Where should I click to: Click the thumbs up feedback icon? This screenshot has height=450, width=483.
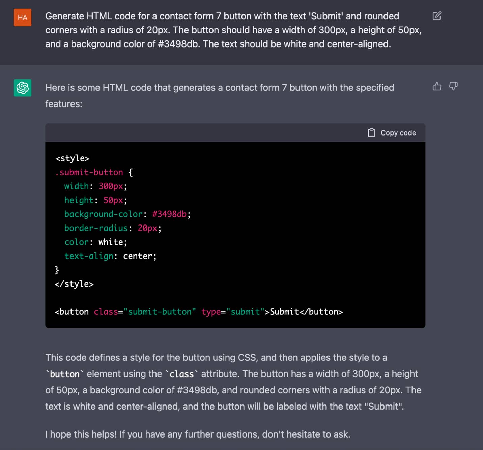click(x=437, y=86)
